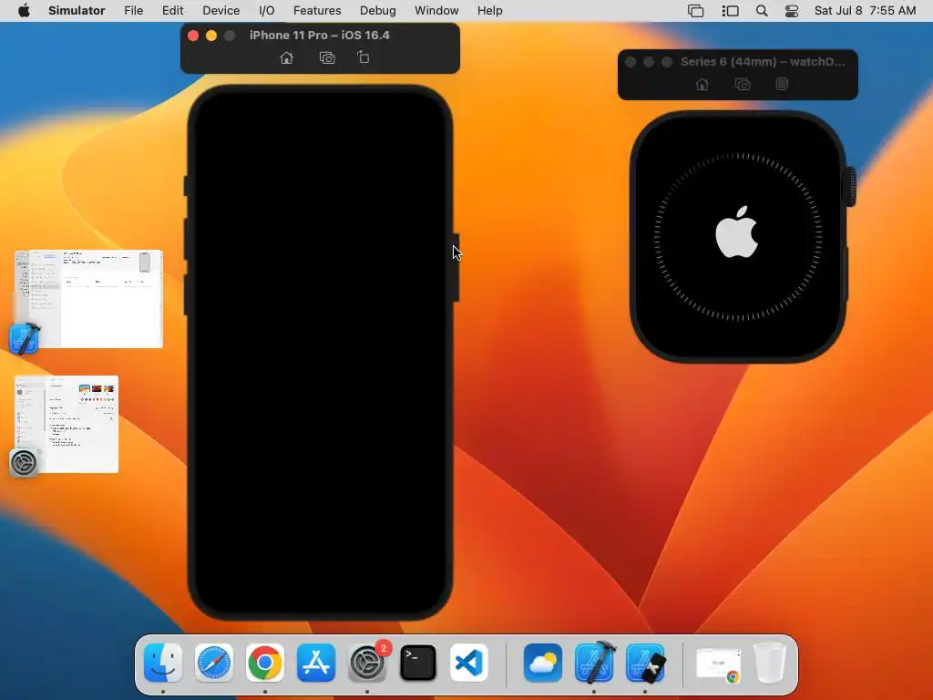Tap the Home button in iPhone simulator toolbar
The width and height of the screenshot is (933, 700).
coord(287,57)
